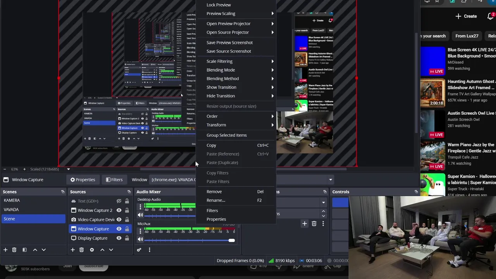The width and height of the screenshot is (496, 279).
Task: Delete selected scene using Scenes trash icon
Action: pyautogui.click(x=14, y=250)
